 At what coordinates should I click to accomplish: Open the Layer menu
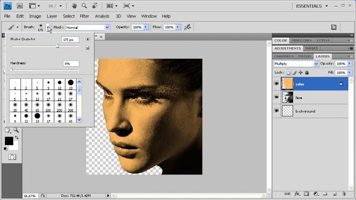pyautogui.click(x=52, y=16)
